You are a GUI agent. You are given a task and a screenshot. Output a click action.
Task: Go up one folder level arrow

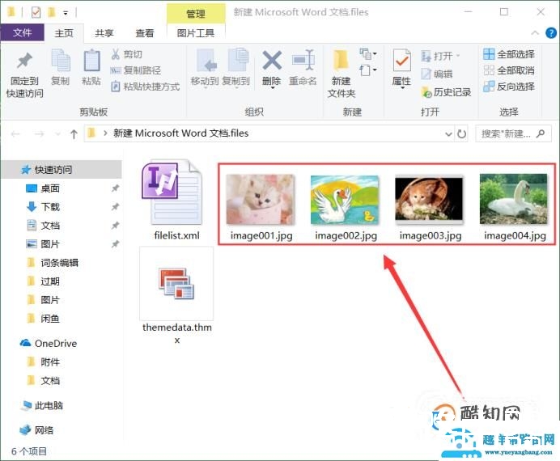point(74,134)
